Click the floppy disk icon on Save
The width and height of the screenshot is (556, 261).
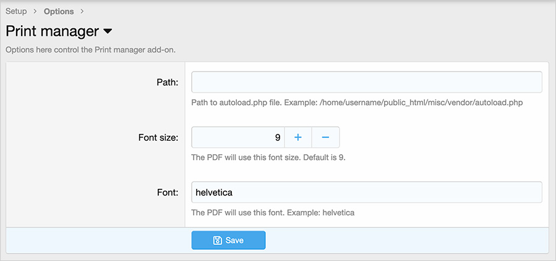(x=217, y=240)
